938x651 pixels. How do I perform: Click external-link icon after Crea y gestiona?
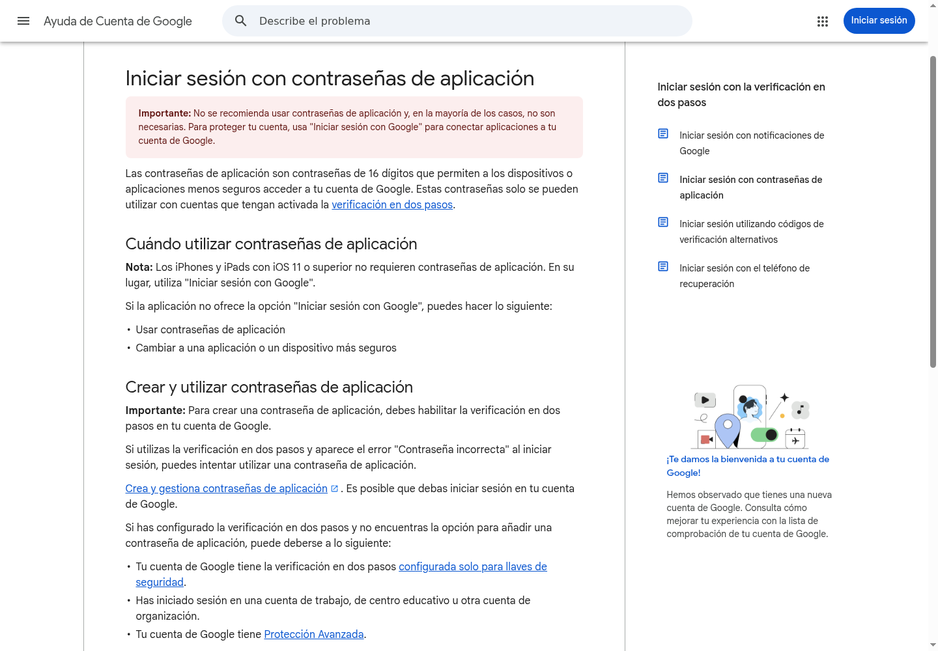click(334, 489)
